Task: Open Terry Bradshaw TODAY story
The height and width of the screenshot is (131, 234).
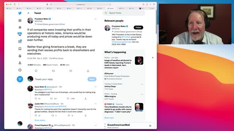Action: tap(118, 109)
